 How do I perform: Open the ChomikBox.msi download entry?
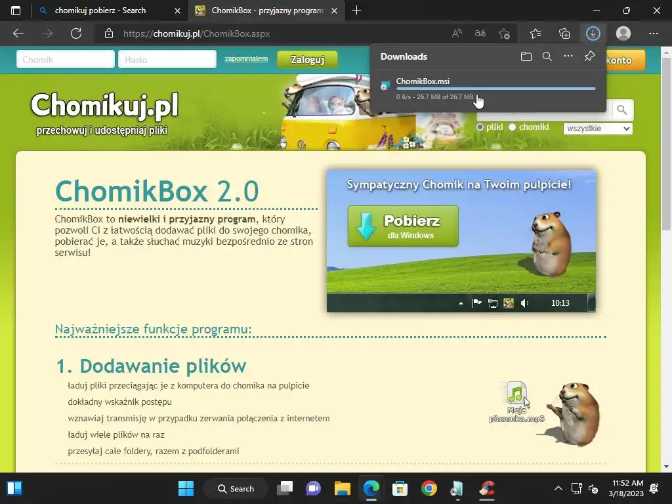coord(488,89)
